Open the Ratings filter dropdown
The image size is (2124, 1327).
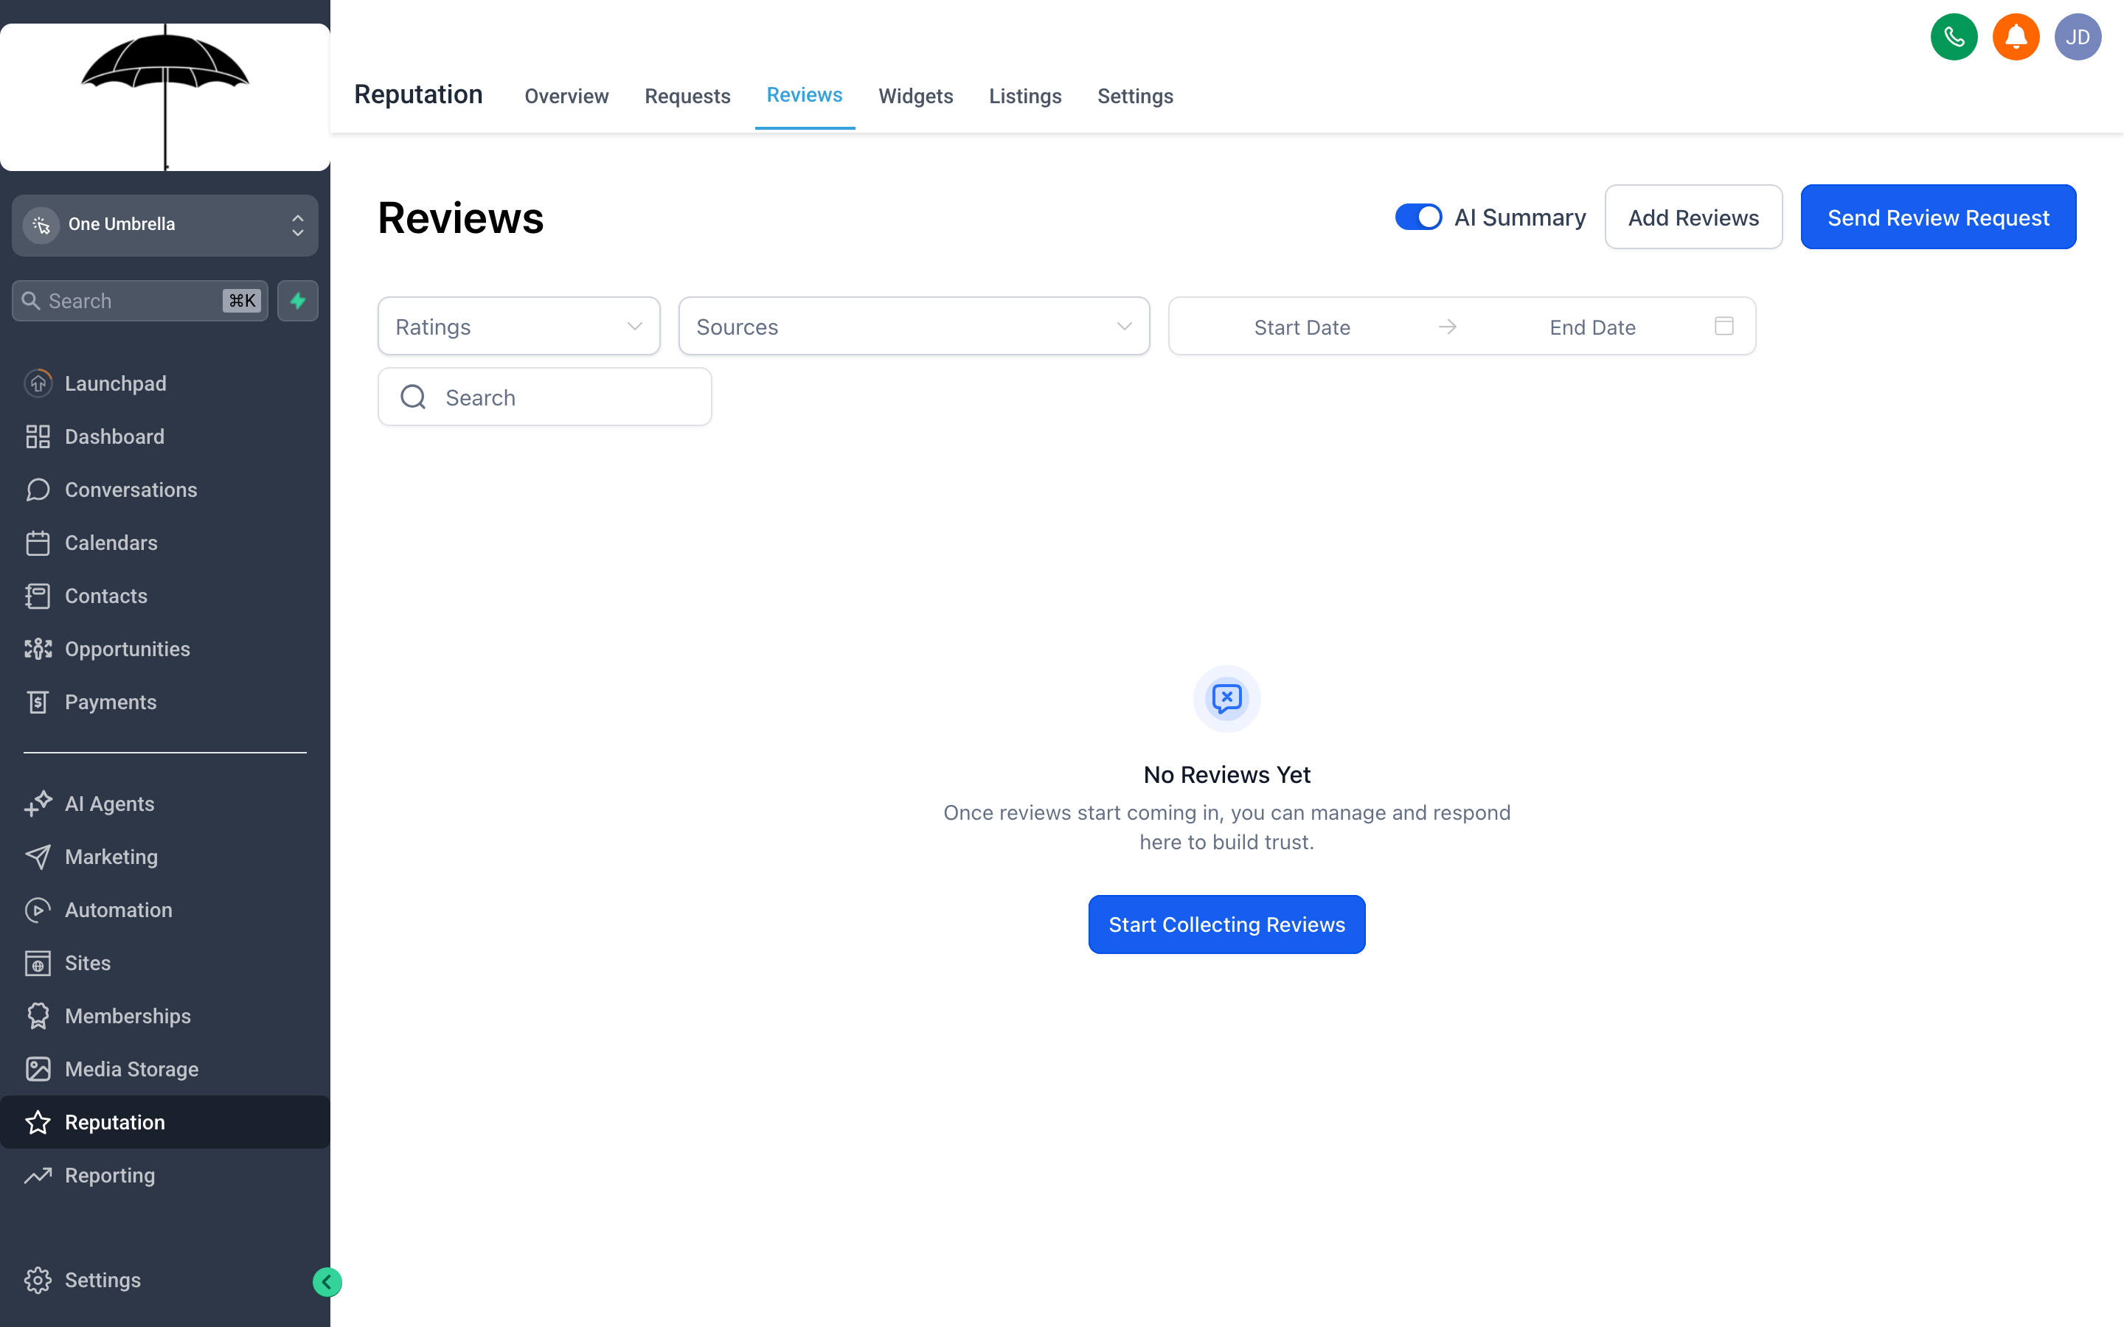(518, 327)
